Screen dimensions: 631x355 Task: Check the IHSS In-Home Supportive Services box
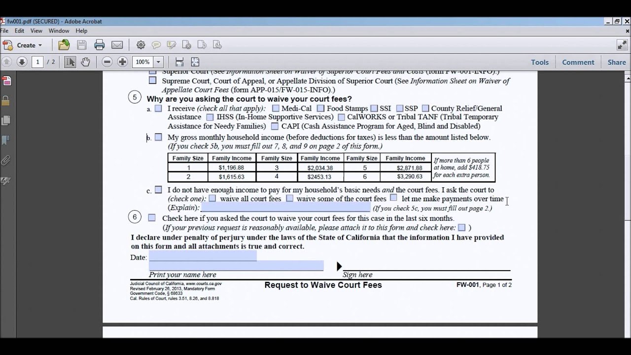pyautogui.click(x=210, y=117)
